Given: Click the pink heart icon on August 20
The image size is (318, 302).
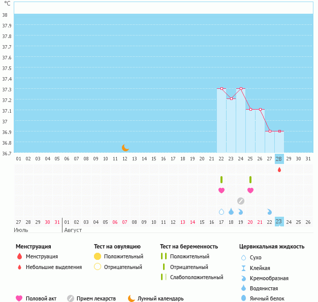Looking at the screenshot, I should click(250, 190).
